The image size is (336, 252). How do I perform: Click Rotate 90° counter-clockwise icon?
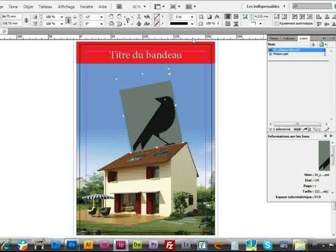(x=119, y=16)
